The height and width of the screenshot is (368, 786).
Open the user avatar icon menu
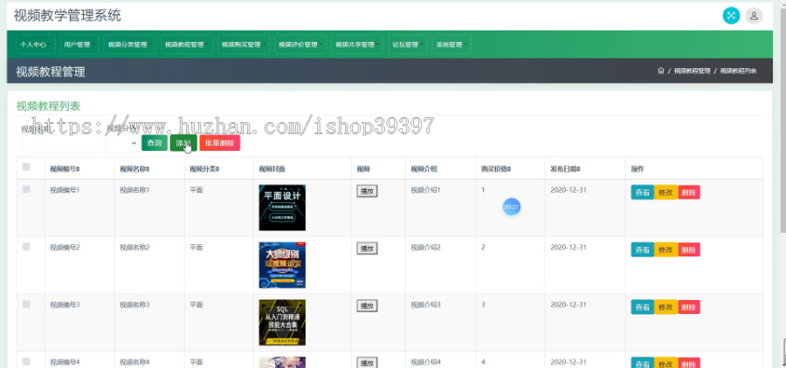tap(754, 16)
